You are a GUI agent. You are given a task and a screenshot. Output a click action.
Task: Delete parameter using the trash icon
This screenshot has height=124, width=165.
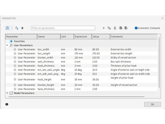115,28
